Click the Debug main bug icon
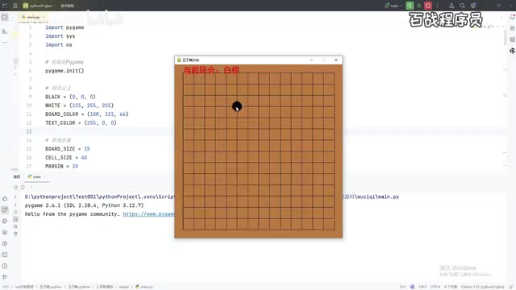516x290 pixels. [x=419, y=6]
